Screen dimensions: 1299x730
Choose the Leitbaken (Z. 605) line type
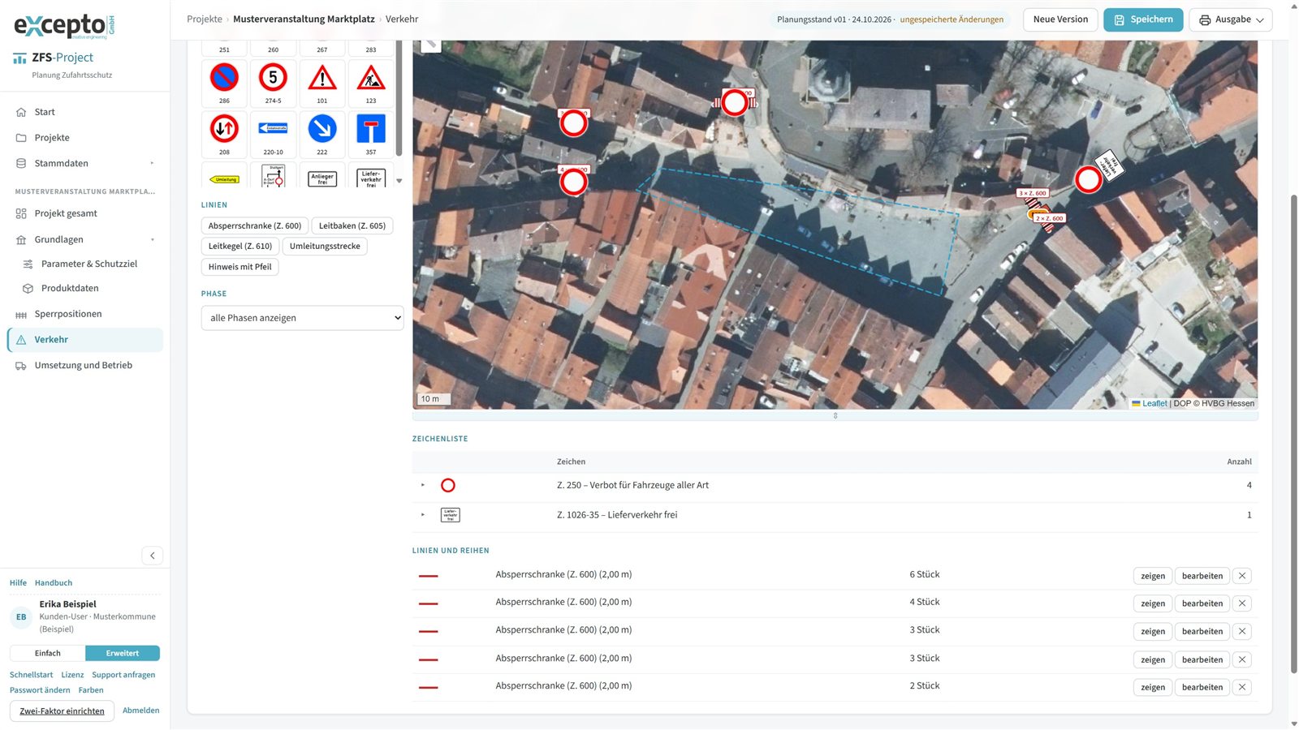pos(352,225)
